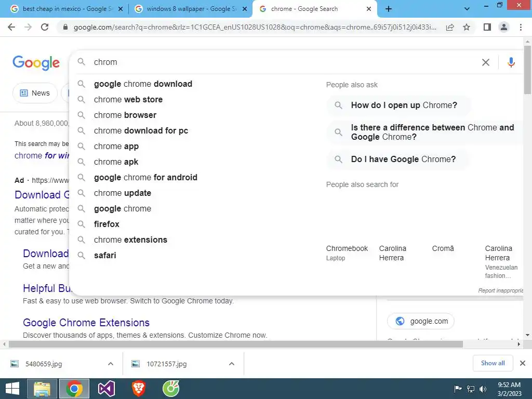The width and height of the screenshot is (532, 399).
Task: Share this page icon in address bar
Action: click(x=450, y=27)
